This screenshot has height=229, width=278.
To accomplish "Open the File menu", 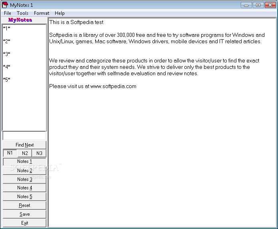I will tap(8, 13).
